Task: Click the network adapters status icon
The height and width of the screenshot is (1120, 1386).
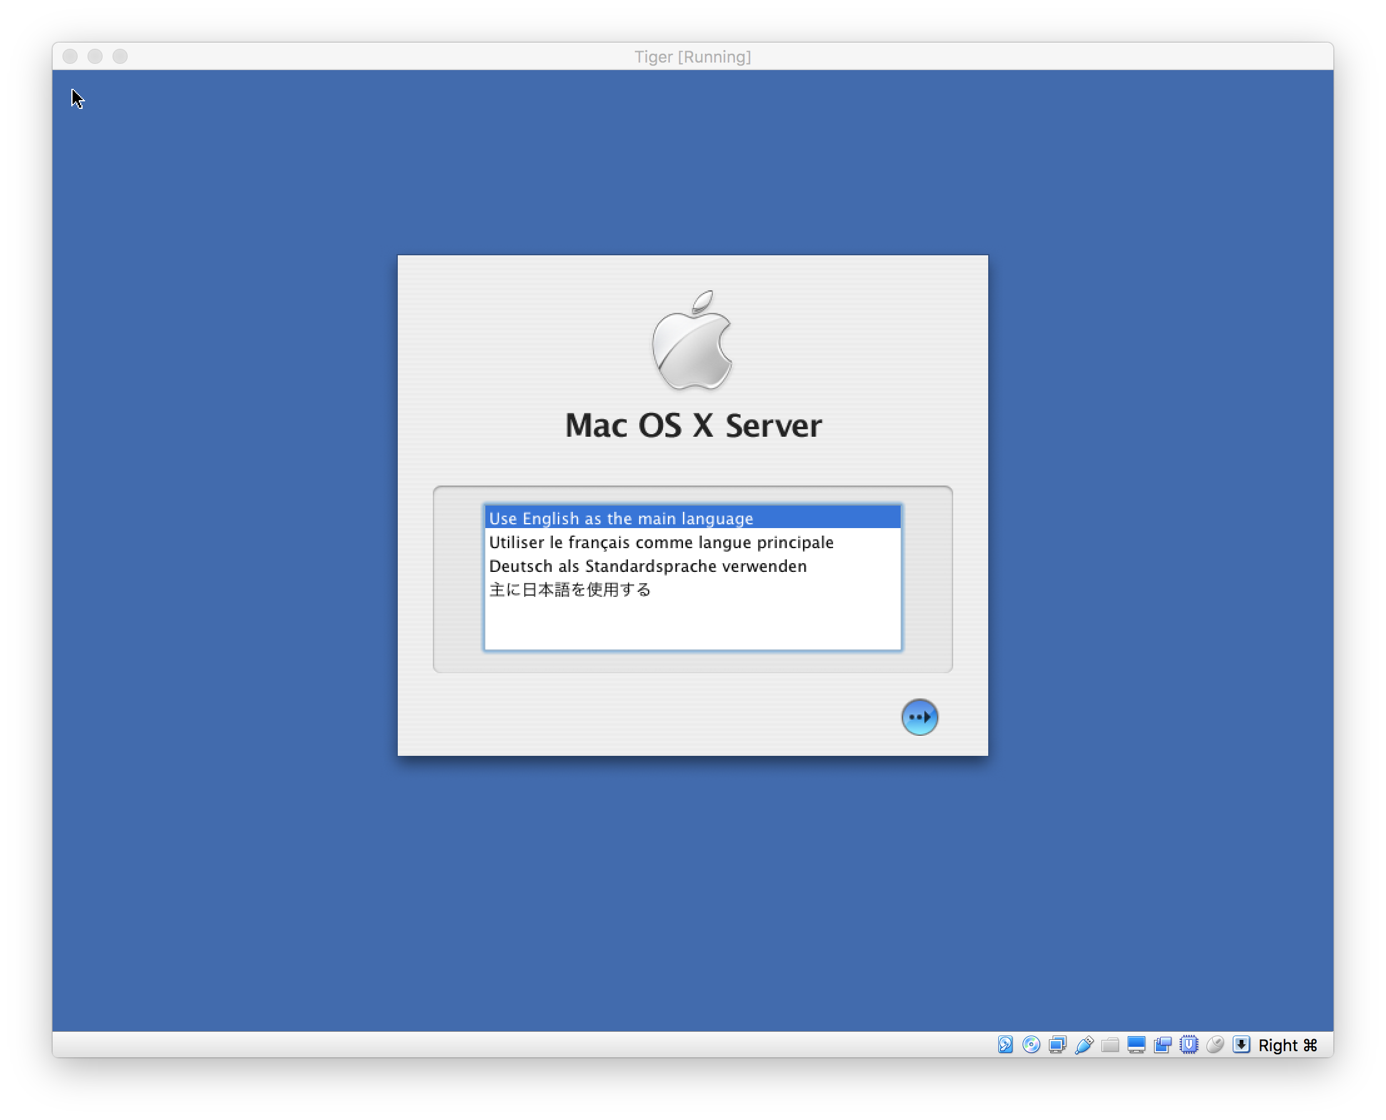Action: (1057, 1044)
